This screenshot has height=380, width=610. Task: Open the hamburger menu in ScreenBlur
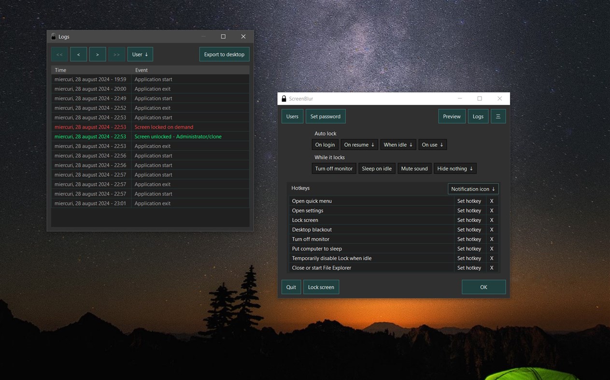tap(498, 116)
